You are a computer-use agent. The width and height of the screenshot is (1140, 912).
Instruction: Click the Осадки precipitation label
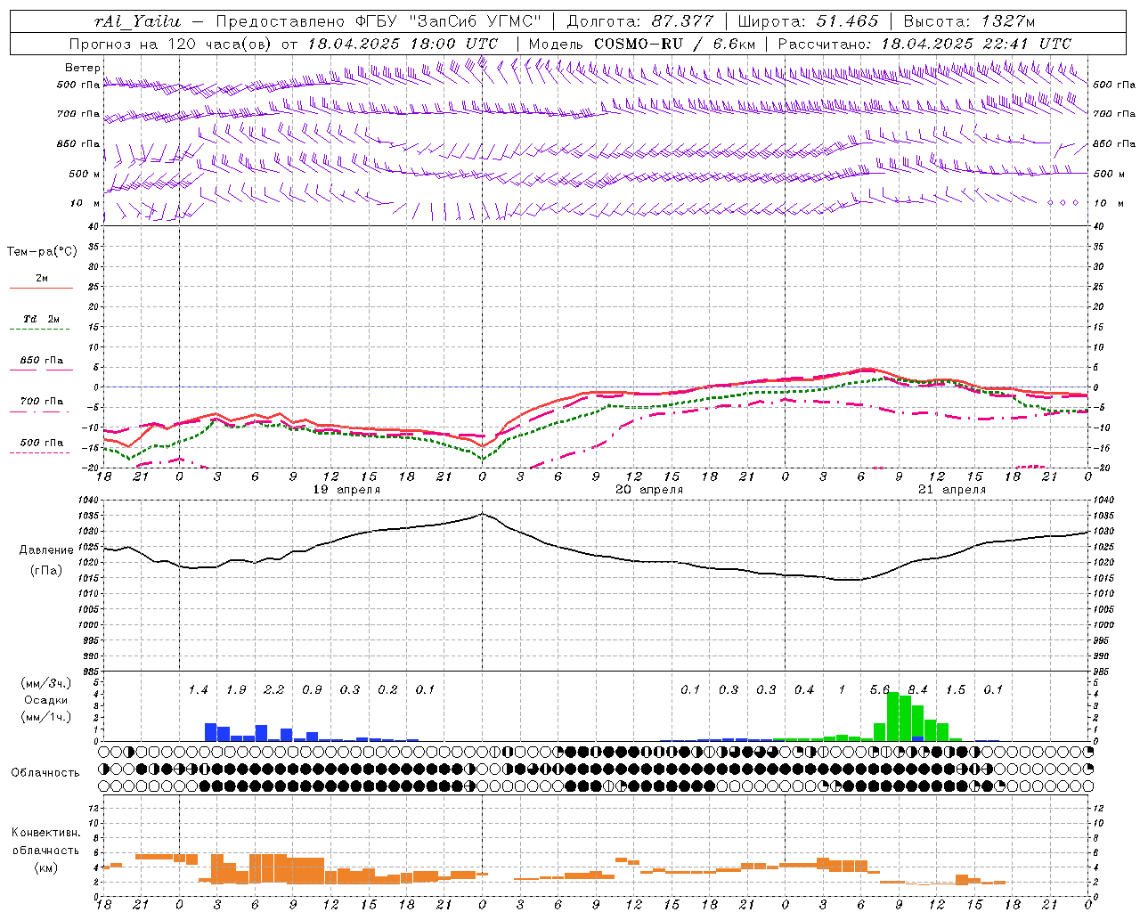coord(45,700)
